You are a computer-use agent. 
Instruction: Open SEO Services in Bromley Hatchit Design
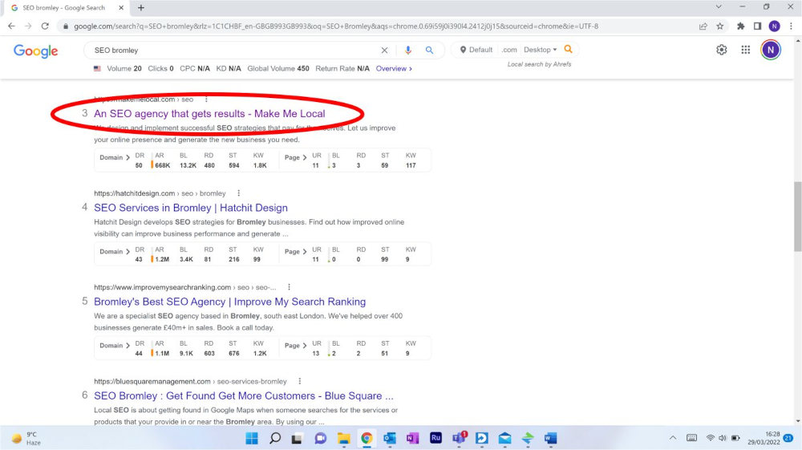point(191,208)
